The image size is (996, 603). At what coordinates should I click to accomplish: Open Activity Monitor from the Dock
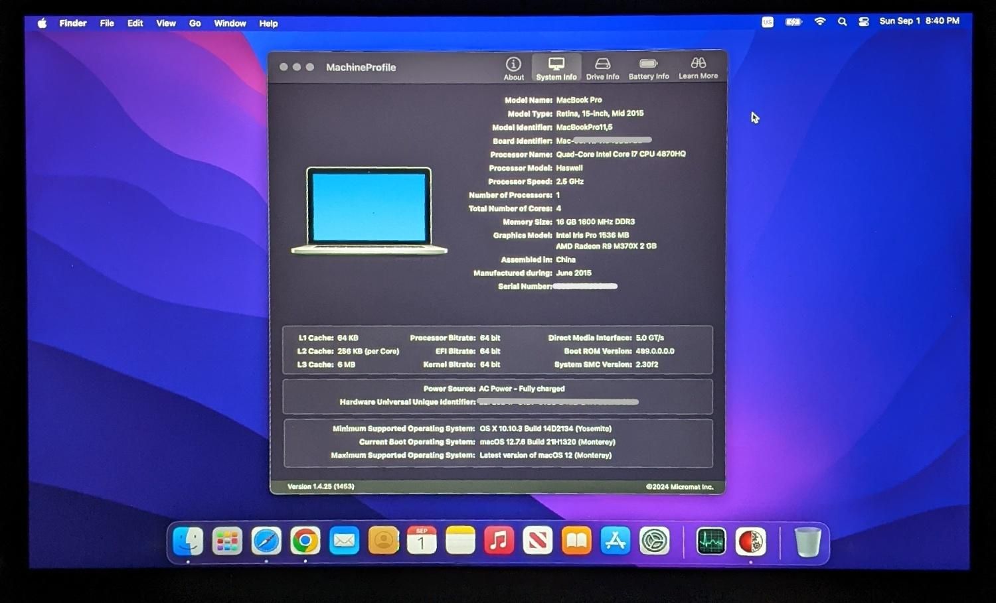point(711,541)
